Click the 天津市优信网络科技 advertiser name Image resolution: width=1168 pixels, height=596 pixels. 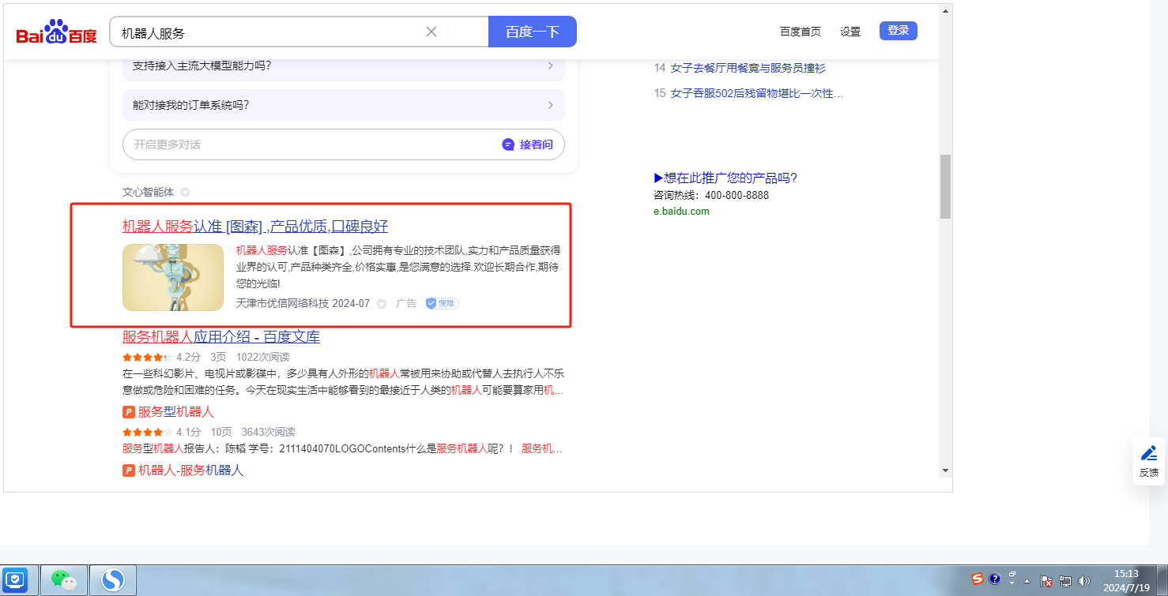[x=283, y=303]
